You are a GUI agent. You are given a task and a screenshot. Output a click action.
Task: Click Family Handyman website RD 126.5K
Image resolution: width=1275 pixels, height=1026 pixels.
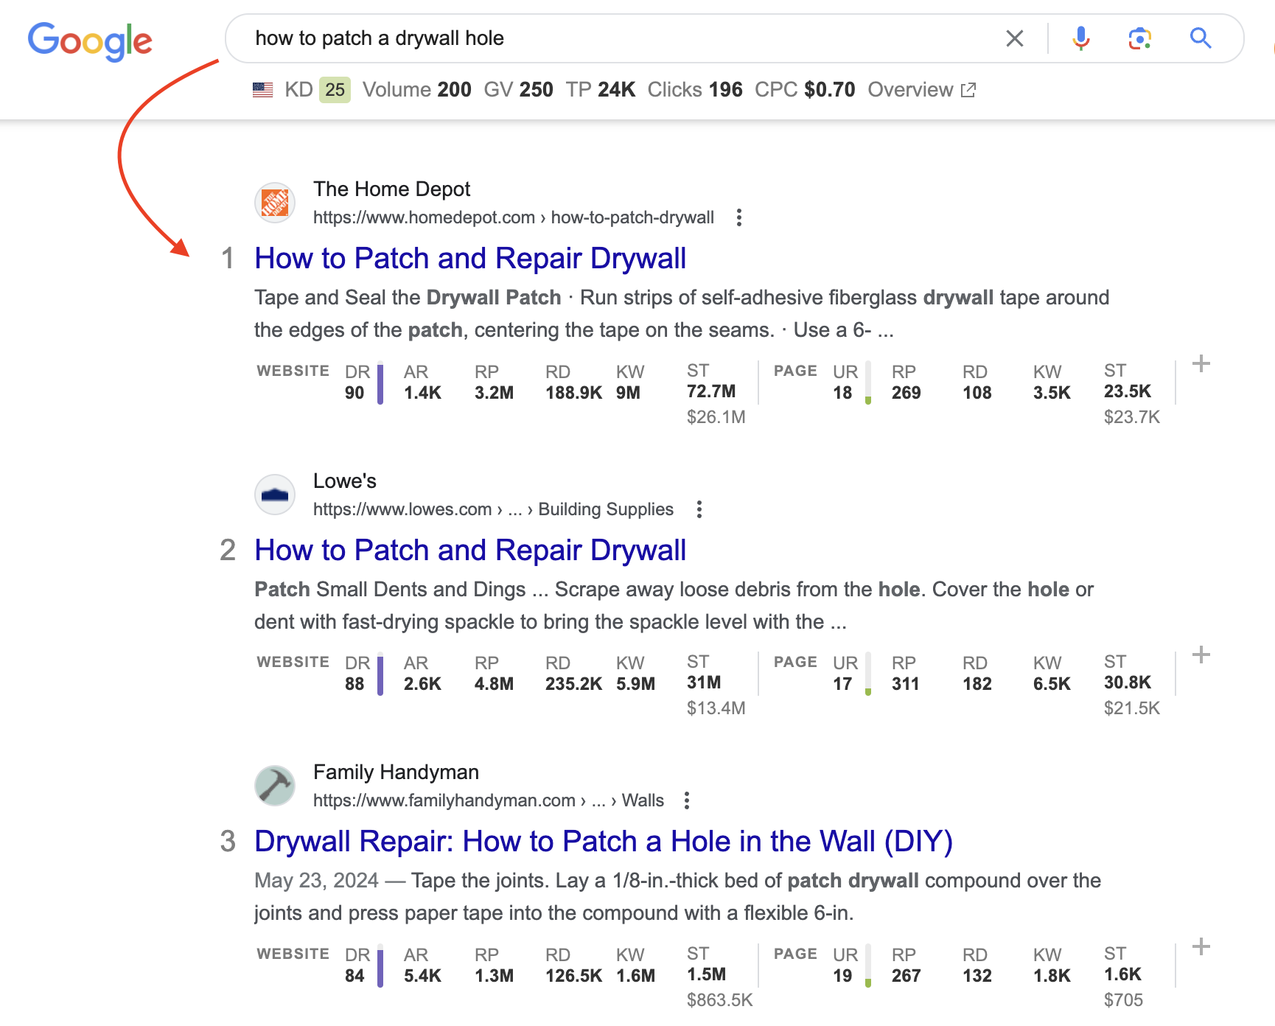[573, 976]
